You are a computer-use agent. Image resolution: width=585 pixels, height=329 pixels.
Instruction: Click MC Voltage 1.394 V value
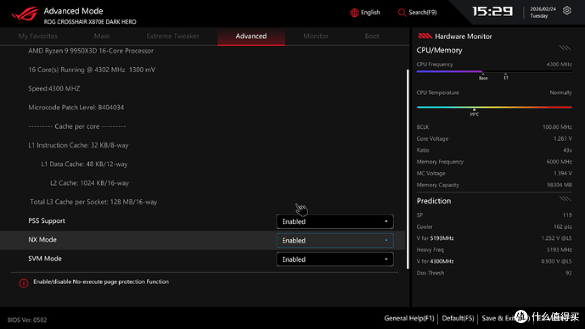tap(563, 173)
